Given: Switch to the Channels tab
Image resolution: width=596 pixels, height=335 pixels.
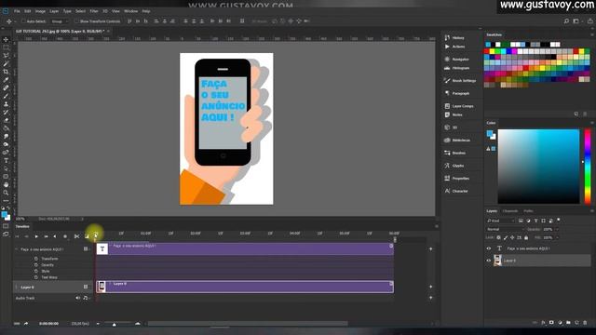Looking at the screenshot, I should (510, 211).
